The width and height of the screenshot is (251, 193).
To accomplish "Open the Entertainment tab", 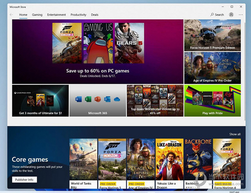I will [56, 15].
